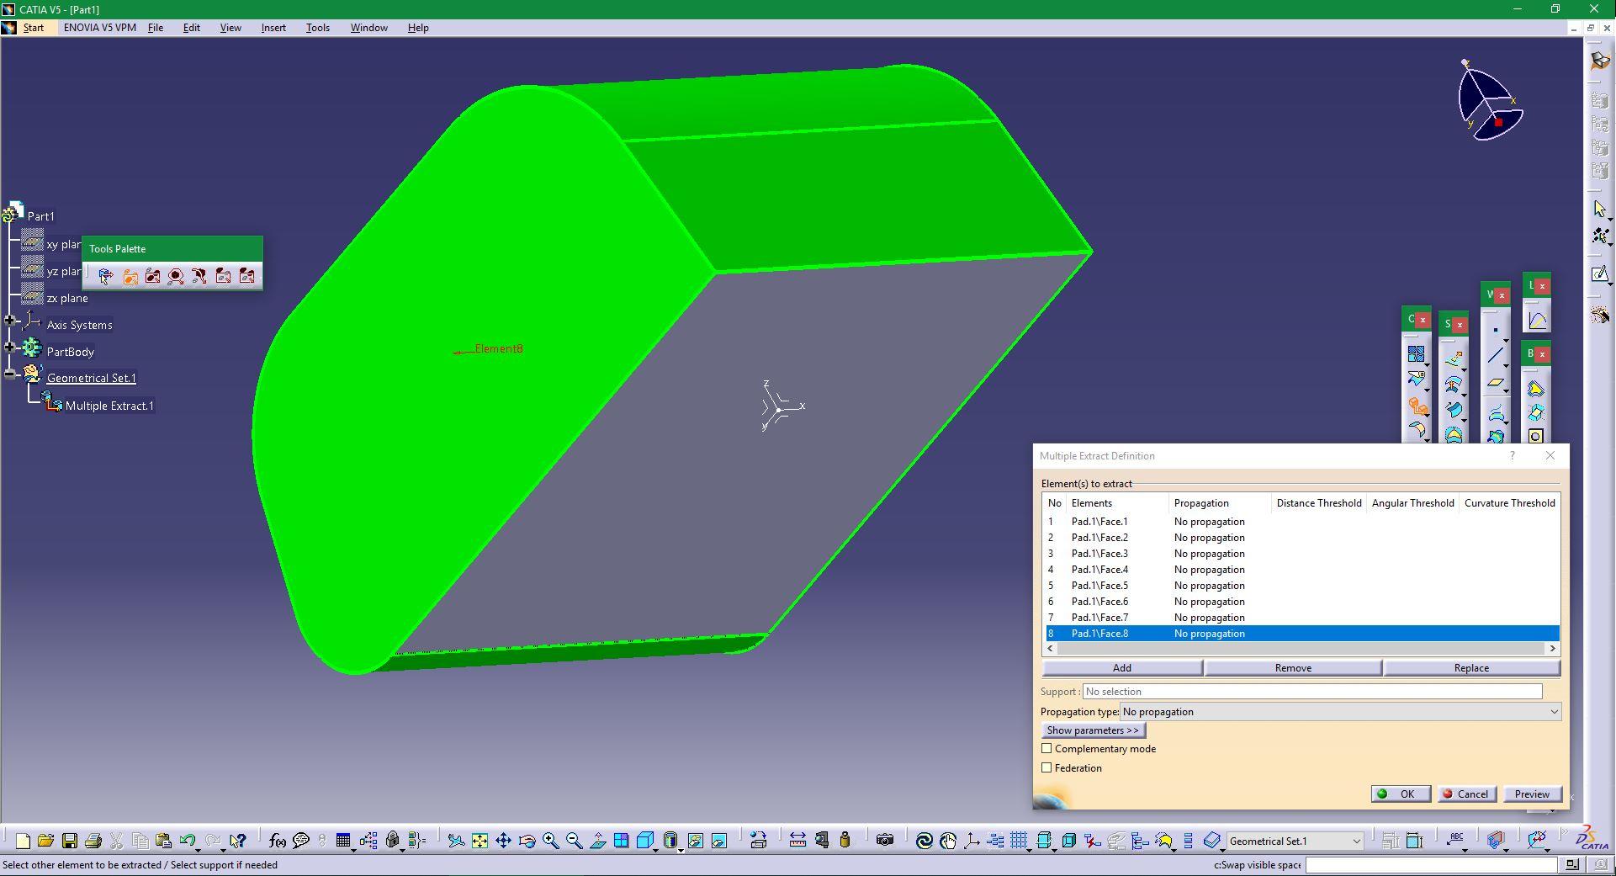Click the Fit All In icon
1616x876 pixels.
pyautogui.click(x=480, y=841)
